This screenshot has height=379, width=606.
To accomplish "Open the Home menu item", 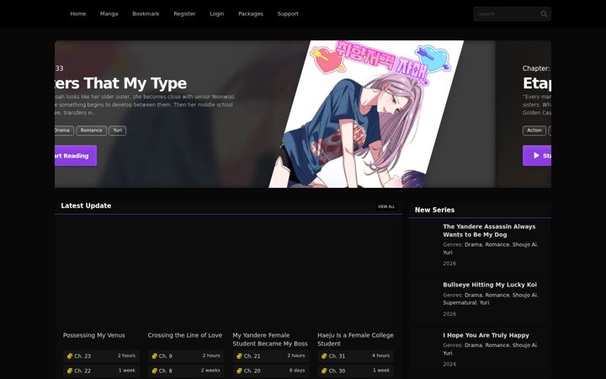I will click(x=78, y=13).
